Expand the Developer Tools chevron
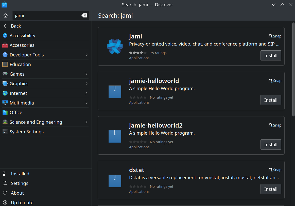This screenshot has height=206, width=295. pos(86,55)
